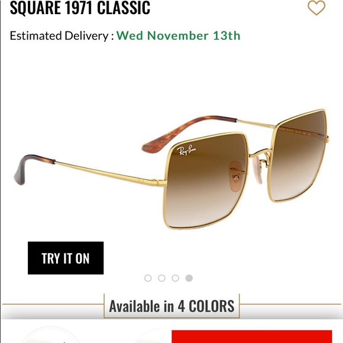Choose the first faint color thumbnail

pos(51,336)
